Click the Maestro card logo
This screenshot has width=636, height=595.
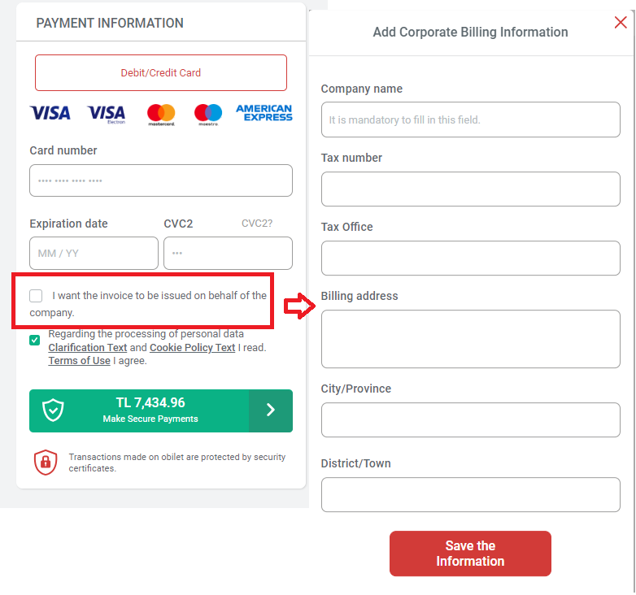(x=208, y=115)
